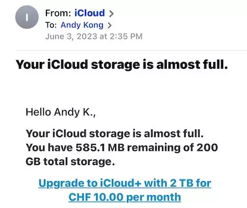Expand the chevron beside Andy Kong

pyautogui.click(x=109, y=25)
